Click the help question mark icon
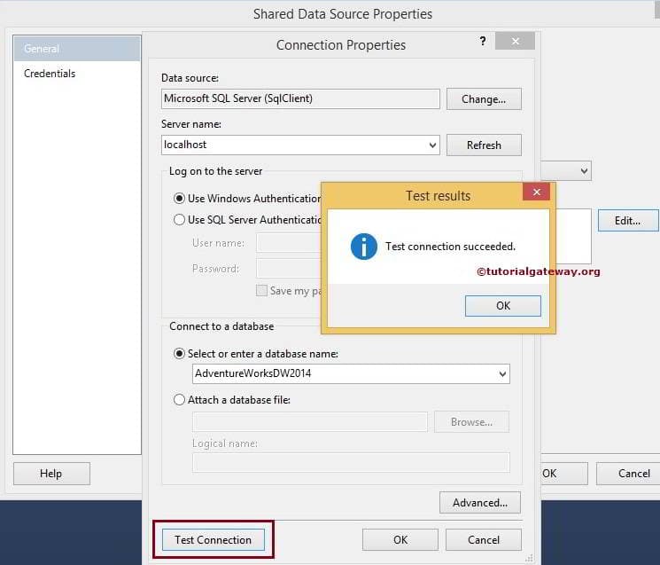The height and width of the screenshot is (565, 660). pyautogui.click(x=482, y=42)
